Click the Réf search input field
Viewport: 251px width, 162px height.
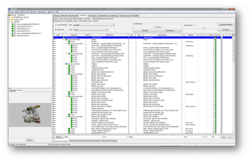(x=85, y=137)
